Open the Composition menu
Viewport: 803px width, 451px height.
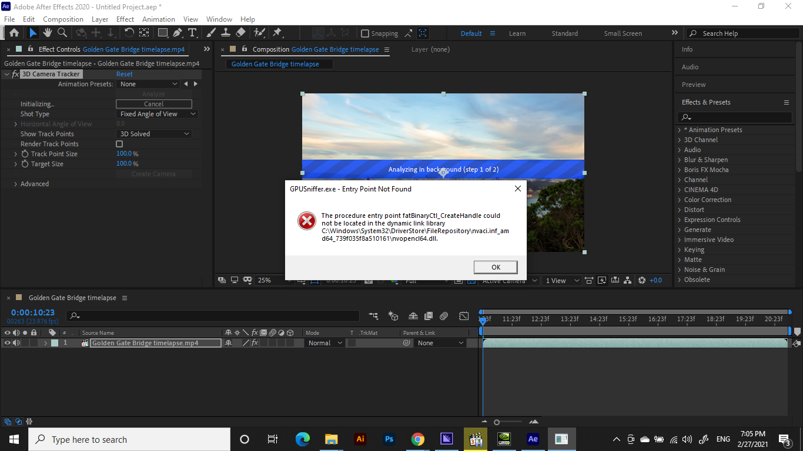(63, 19)
